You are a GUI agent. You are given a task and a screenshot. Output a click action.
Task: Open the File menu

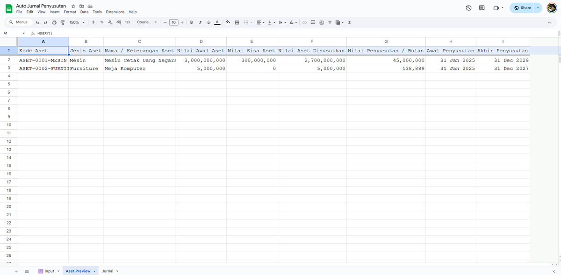(20, 12)
